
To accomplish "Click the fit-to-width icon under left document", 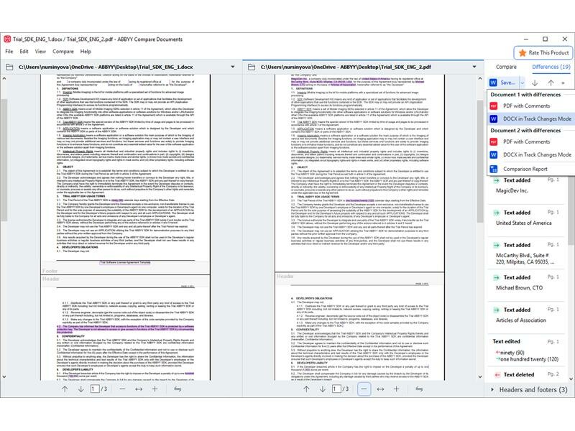I will pos(139,389).
